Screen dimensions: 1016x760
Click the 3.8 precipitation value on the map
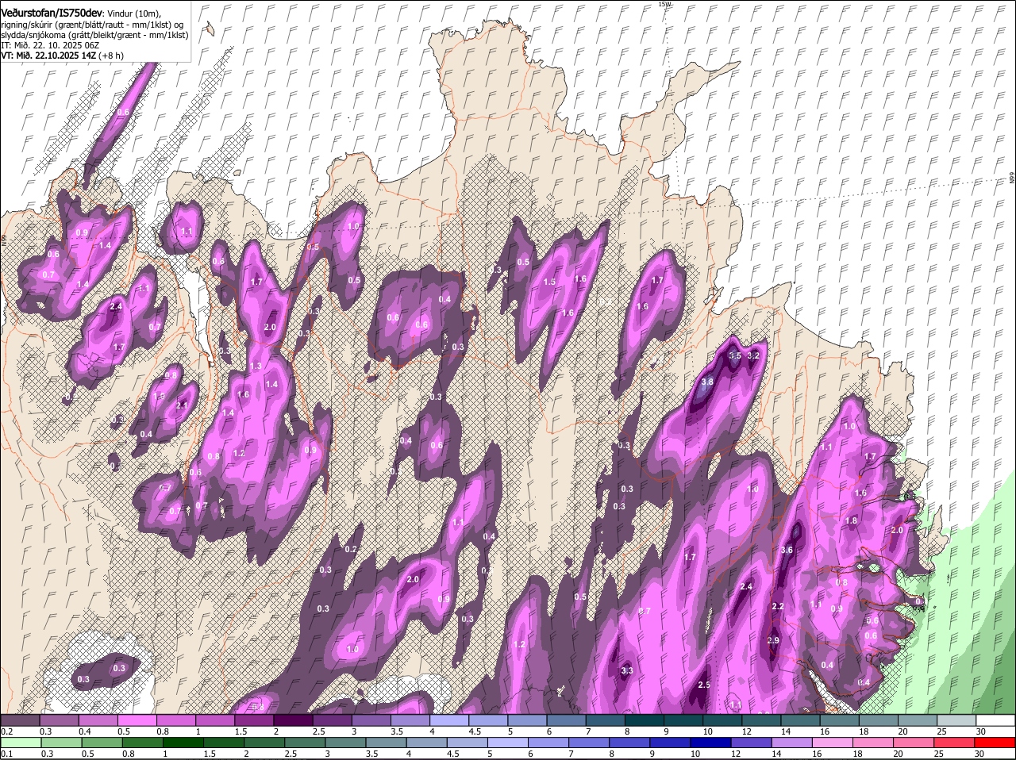[707, 382]
